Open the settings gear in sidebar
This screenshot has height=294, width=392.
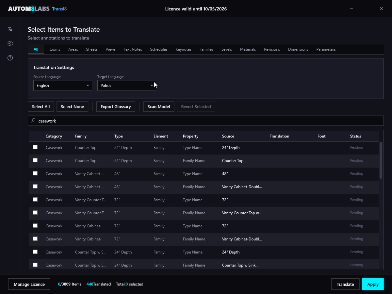coord(10,43)
